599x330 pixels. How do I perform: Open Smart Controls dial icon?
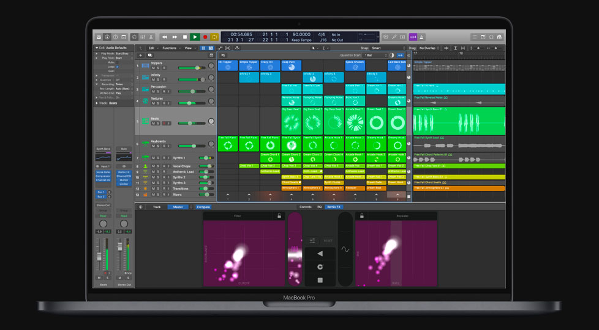click(135, 37)
